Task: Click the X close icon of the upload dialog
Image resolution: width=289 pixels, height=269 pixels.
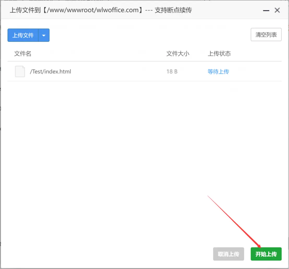Action: [277, 10]
